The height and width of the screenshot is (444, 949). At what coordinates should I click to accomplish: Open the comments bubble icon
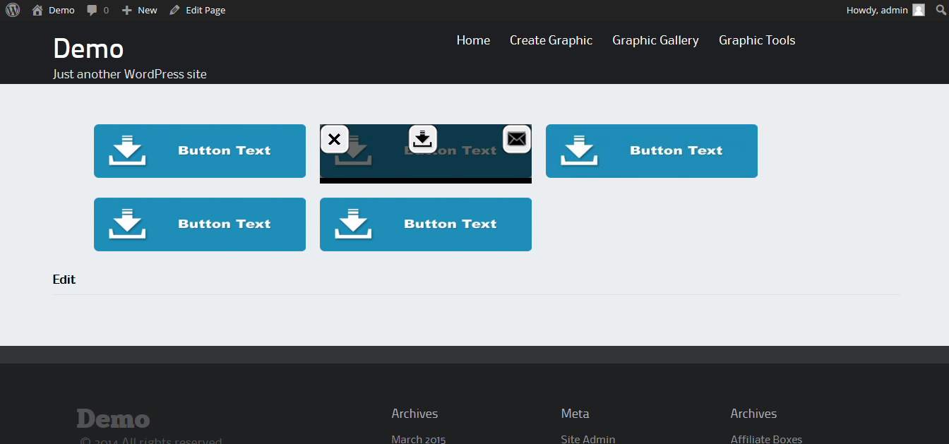(x=92, y=11)
